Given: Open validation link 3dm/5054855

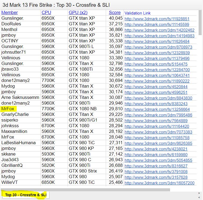Looking at the screenshot, I should [x=158, y=160].
